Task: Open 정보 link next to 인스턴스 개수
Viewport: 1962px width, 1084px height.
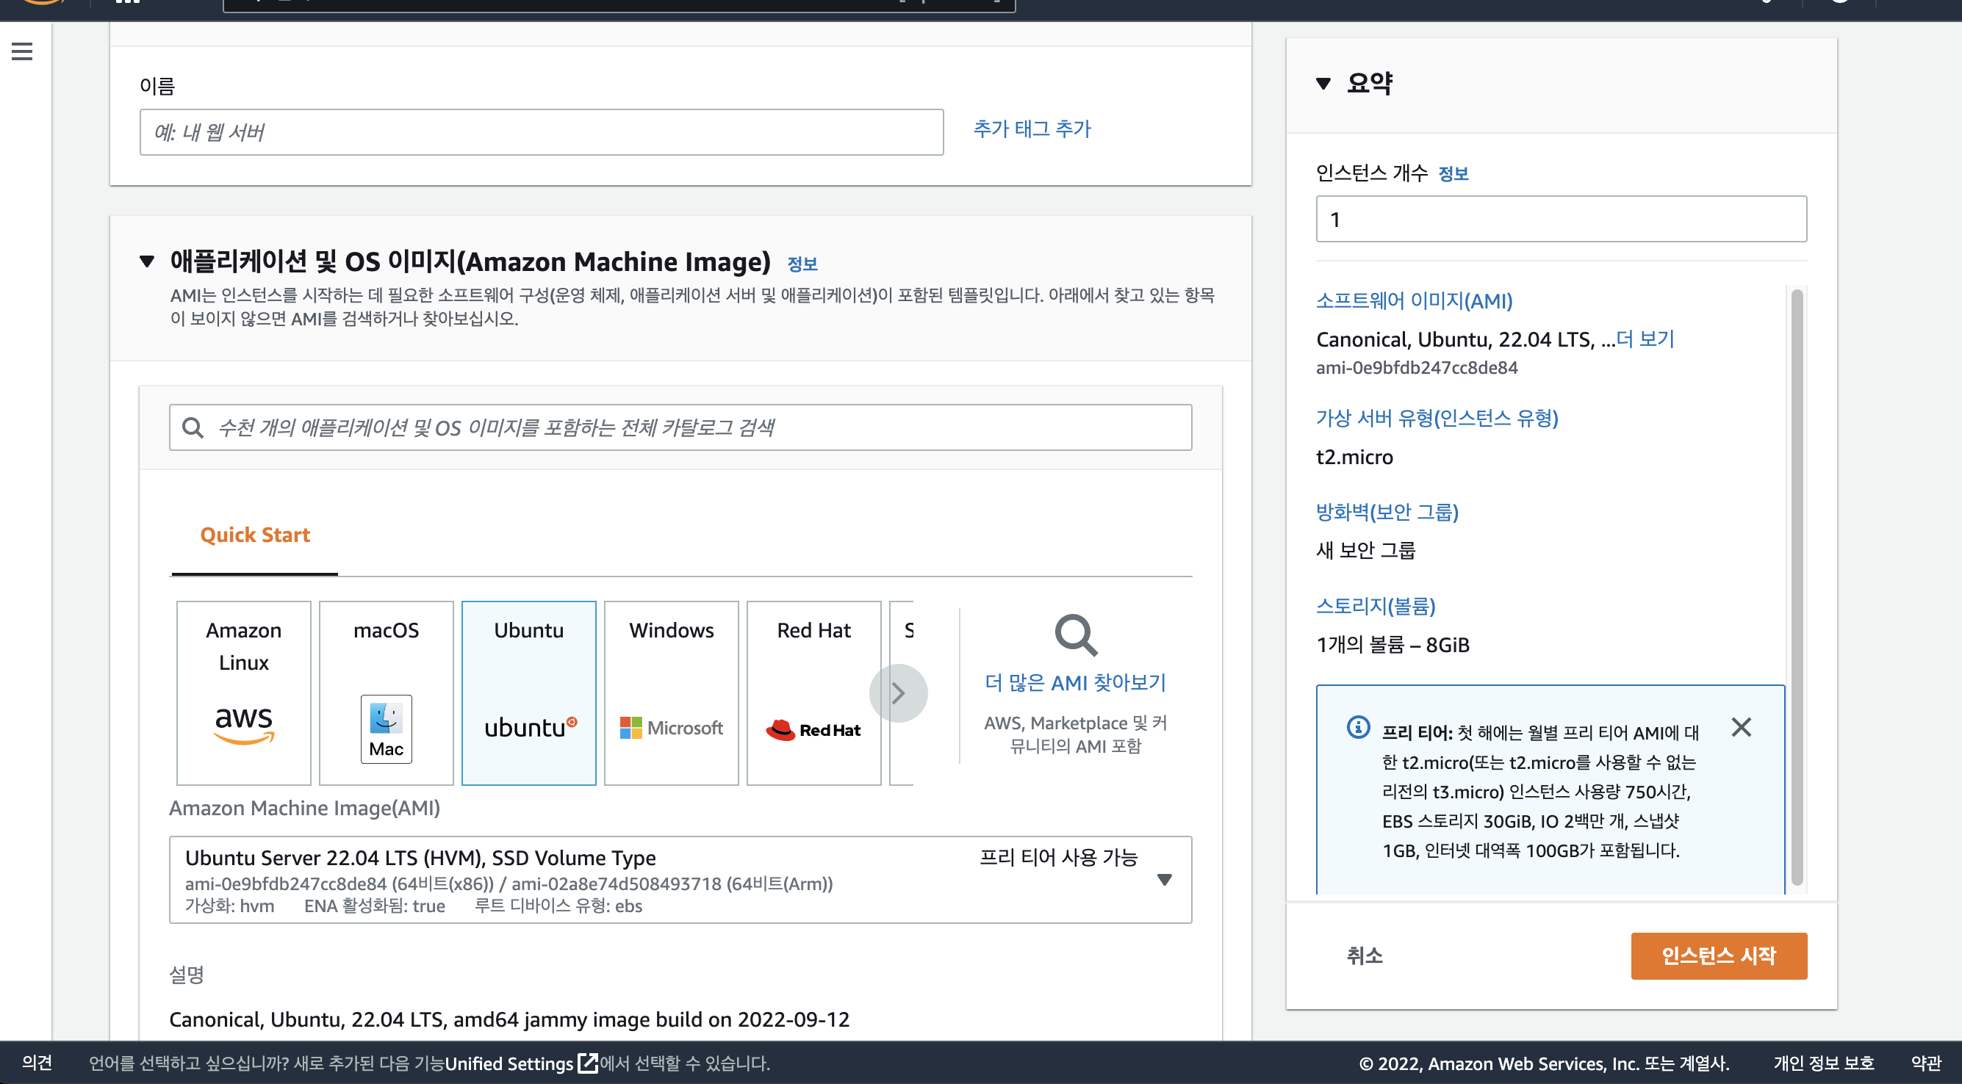Action: 1453,173
